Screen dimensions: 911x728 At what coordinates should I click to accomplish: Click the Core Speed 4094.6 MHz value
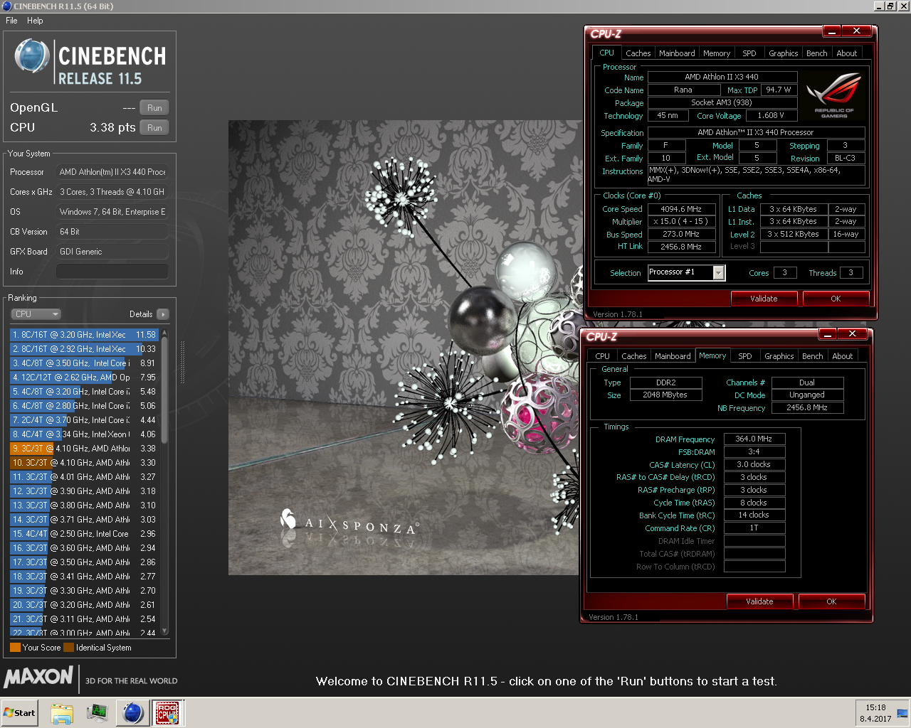point(681,209)
